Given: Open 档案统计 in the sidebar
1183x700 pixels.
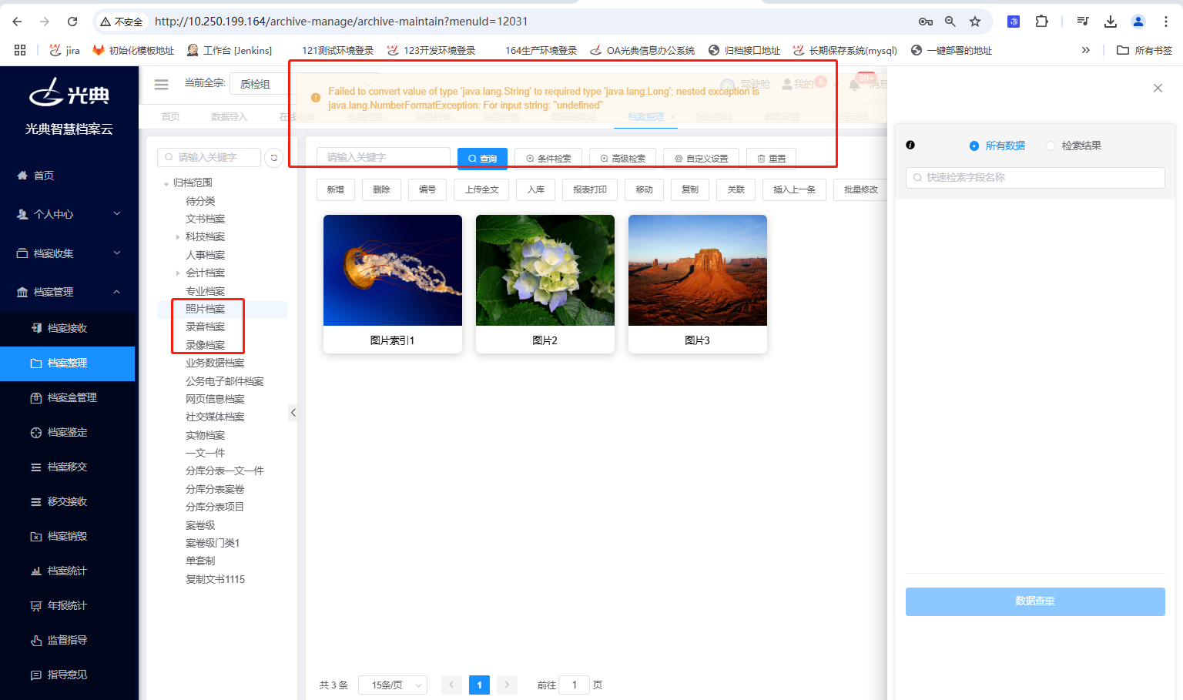Looking at the screenshot, I should tap(67, 571).
